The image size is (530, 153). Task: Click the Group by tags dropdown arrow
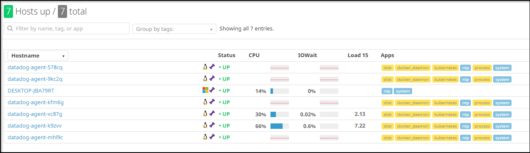click(x=211, y=29)
